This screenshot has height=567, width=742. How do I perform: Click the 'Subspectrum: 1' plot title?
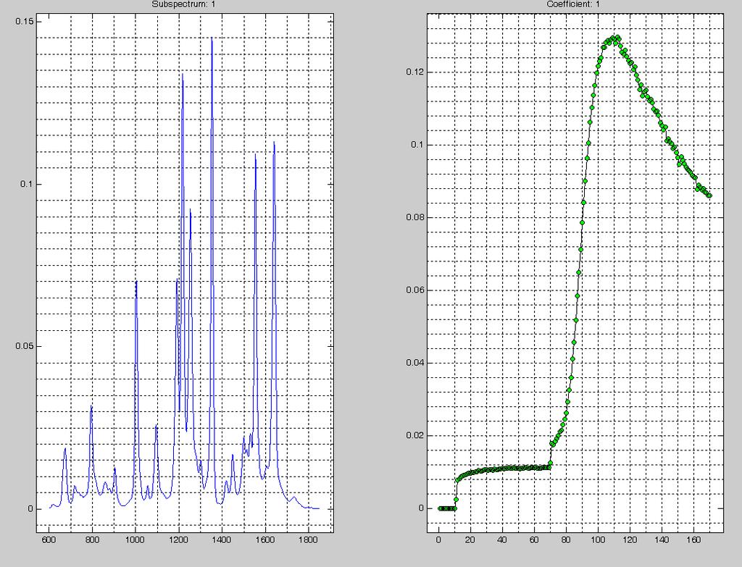pyautogui.click(x=185, y=4)
